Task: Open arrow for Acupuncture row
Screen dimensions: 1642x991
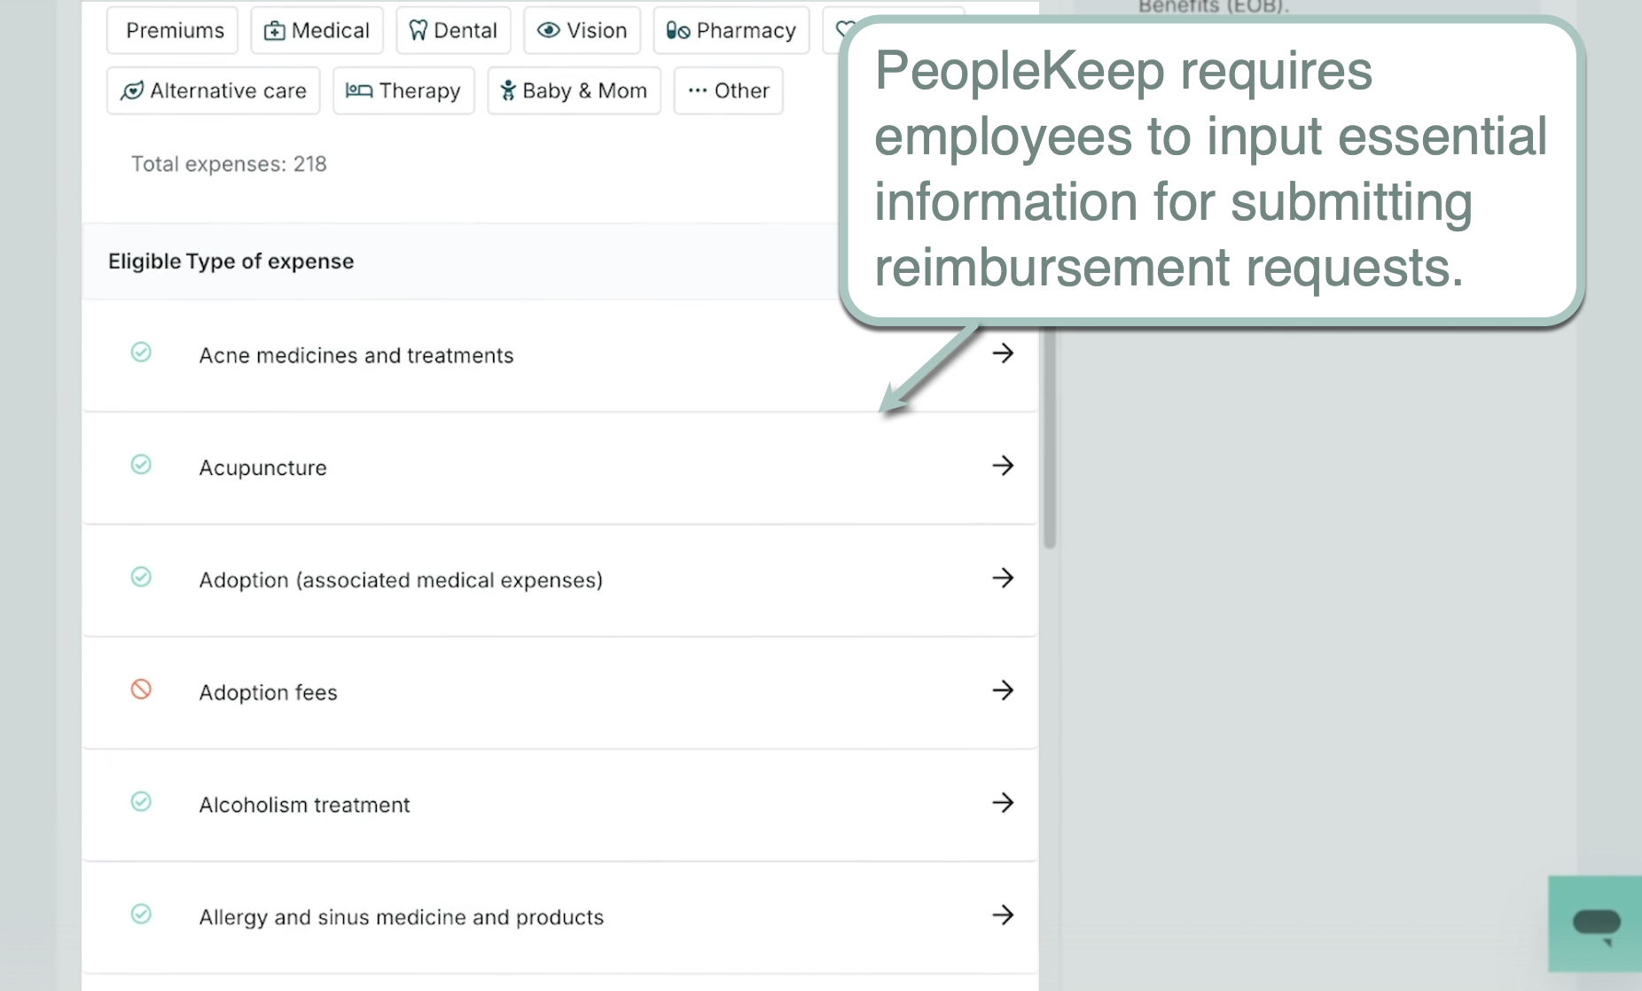Action: [1003, 466]
